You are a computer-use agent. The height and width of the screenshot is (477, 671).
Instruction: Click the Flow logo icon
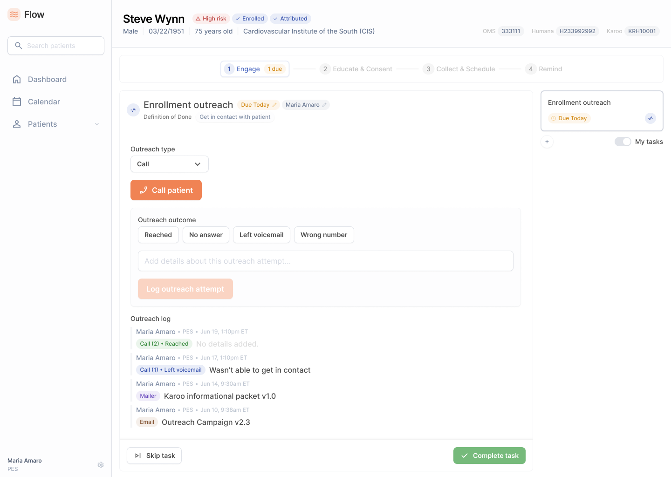(14, 14)
